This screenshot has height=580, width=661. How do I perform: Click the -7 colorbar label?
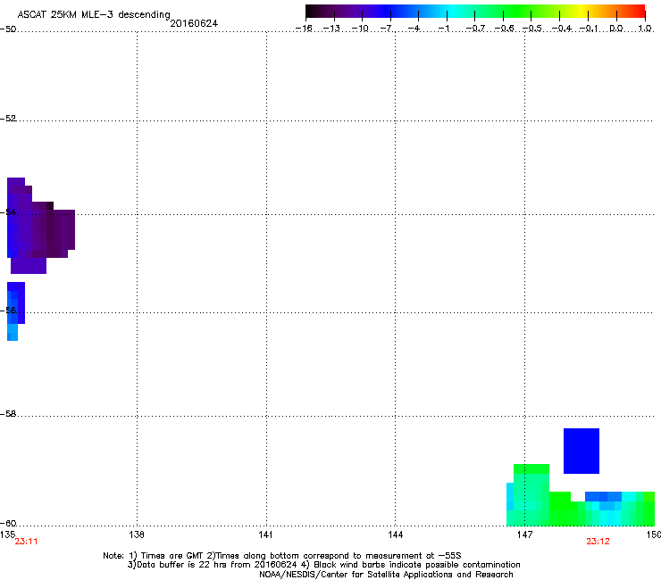386,29
